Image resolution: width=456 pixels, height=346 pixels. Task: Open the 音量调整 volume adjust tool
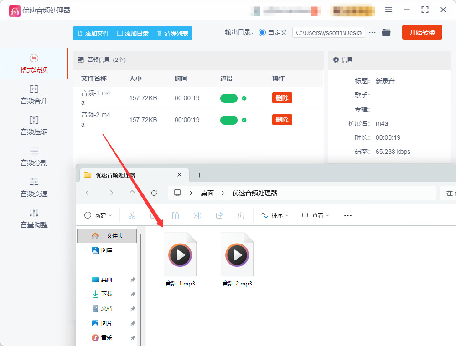pyautogui.click(x=34, y=219)
